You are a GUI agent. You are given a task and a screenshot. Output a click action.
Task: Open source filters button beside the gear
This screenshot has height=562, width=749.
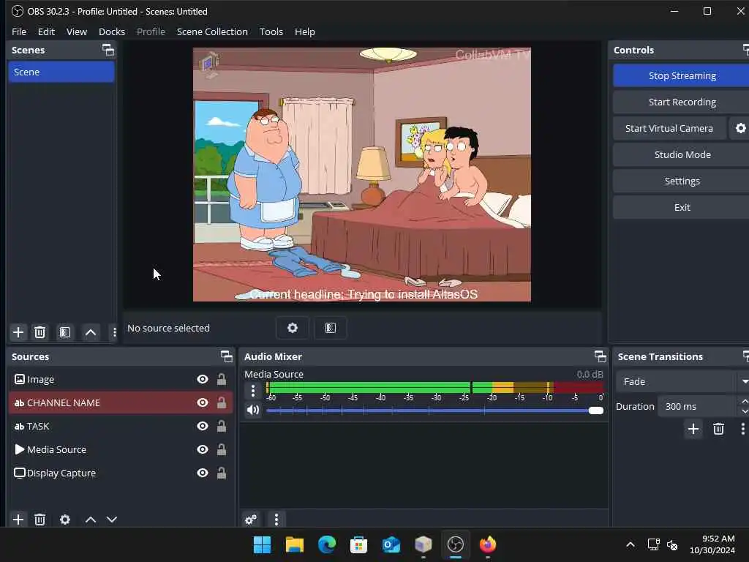[331, 328]
